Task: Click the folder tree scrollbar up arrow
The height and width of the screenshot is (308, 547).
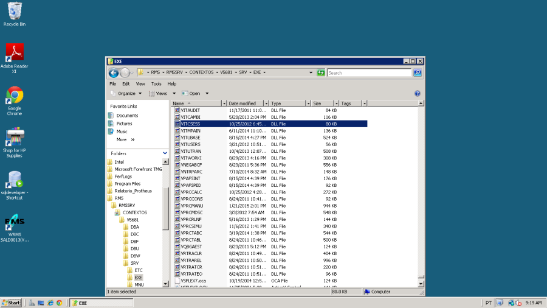Action: tap(165, 162)
